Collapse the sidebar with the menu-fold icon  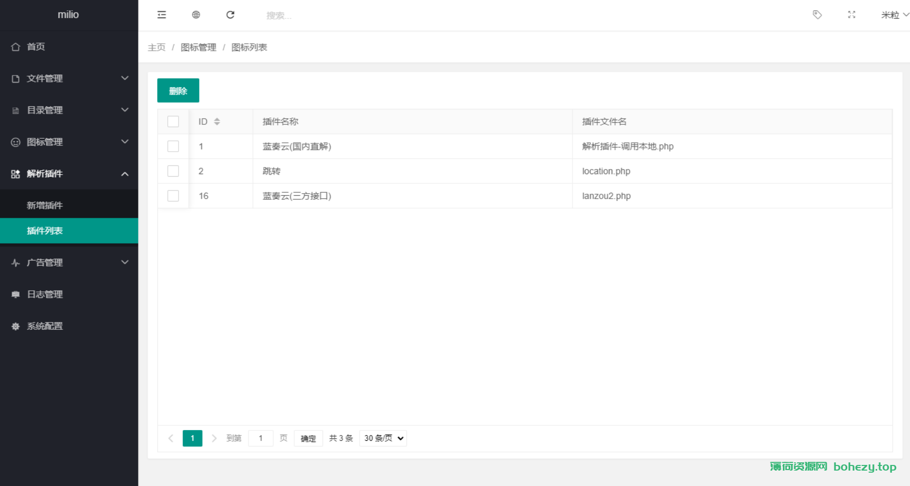point(162,15)
